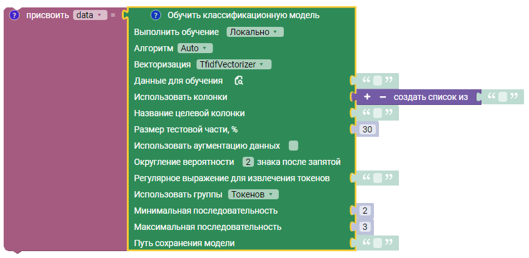Open the Токенов groups dropdown
The width and height of the screenshot is (529, 258).
pyautogui.click(x=253, y=195)
